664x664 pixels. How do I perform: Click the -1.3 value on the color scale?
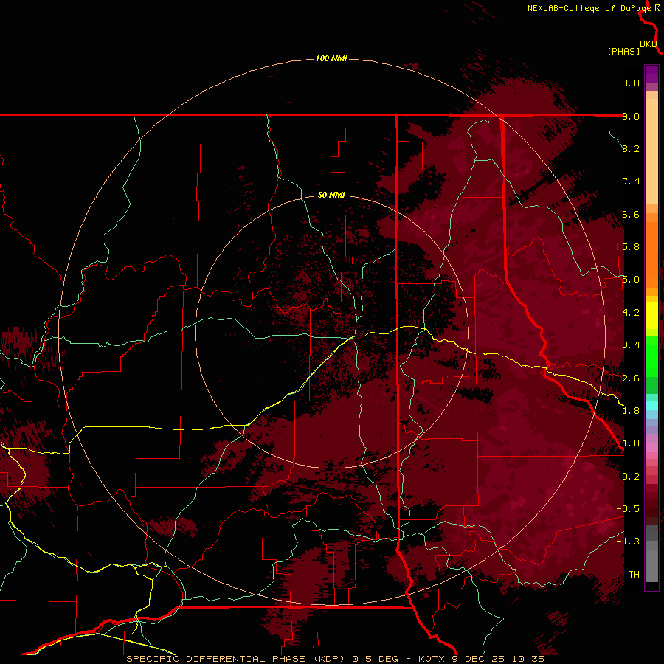pos(628,542)
